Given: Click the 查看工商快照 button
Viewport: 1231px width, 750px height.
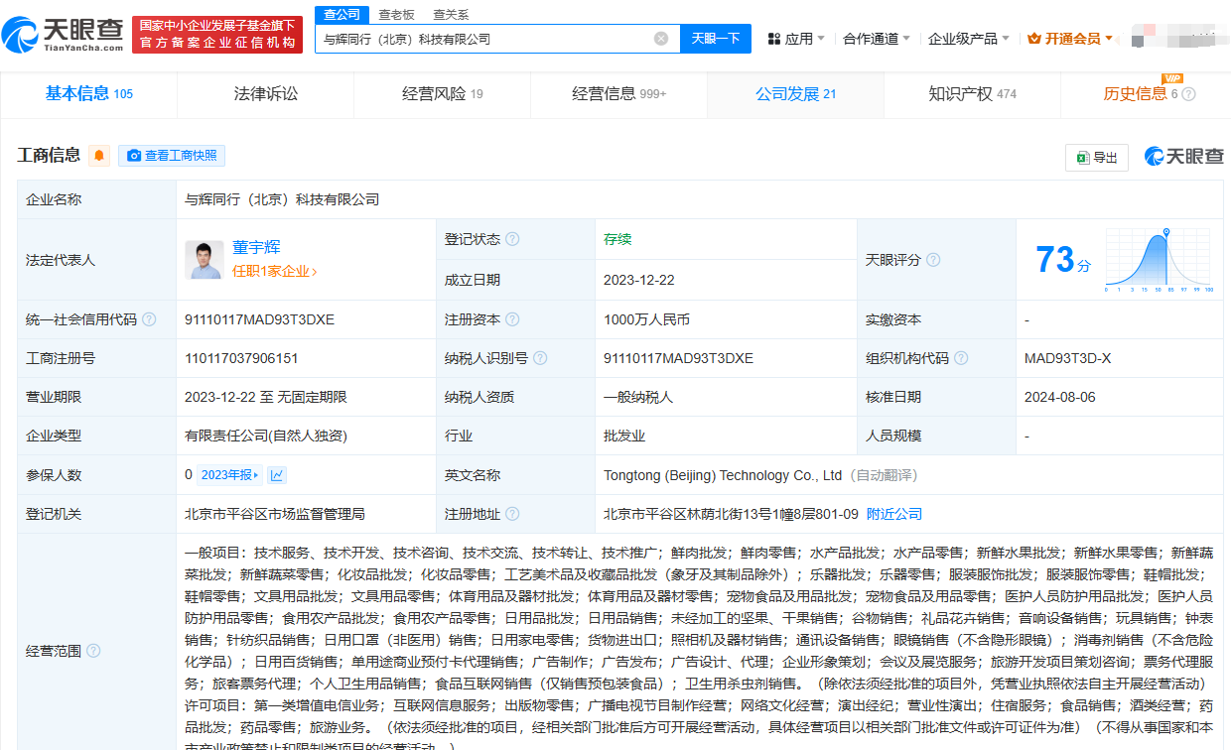Looking at the screenshot, I should pos(172,156).
